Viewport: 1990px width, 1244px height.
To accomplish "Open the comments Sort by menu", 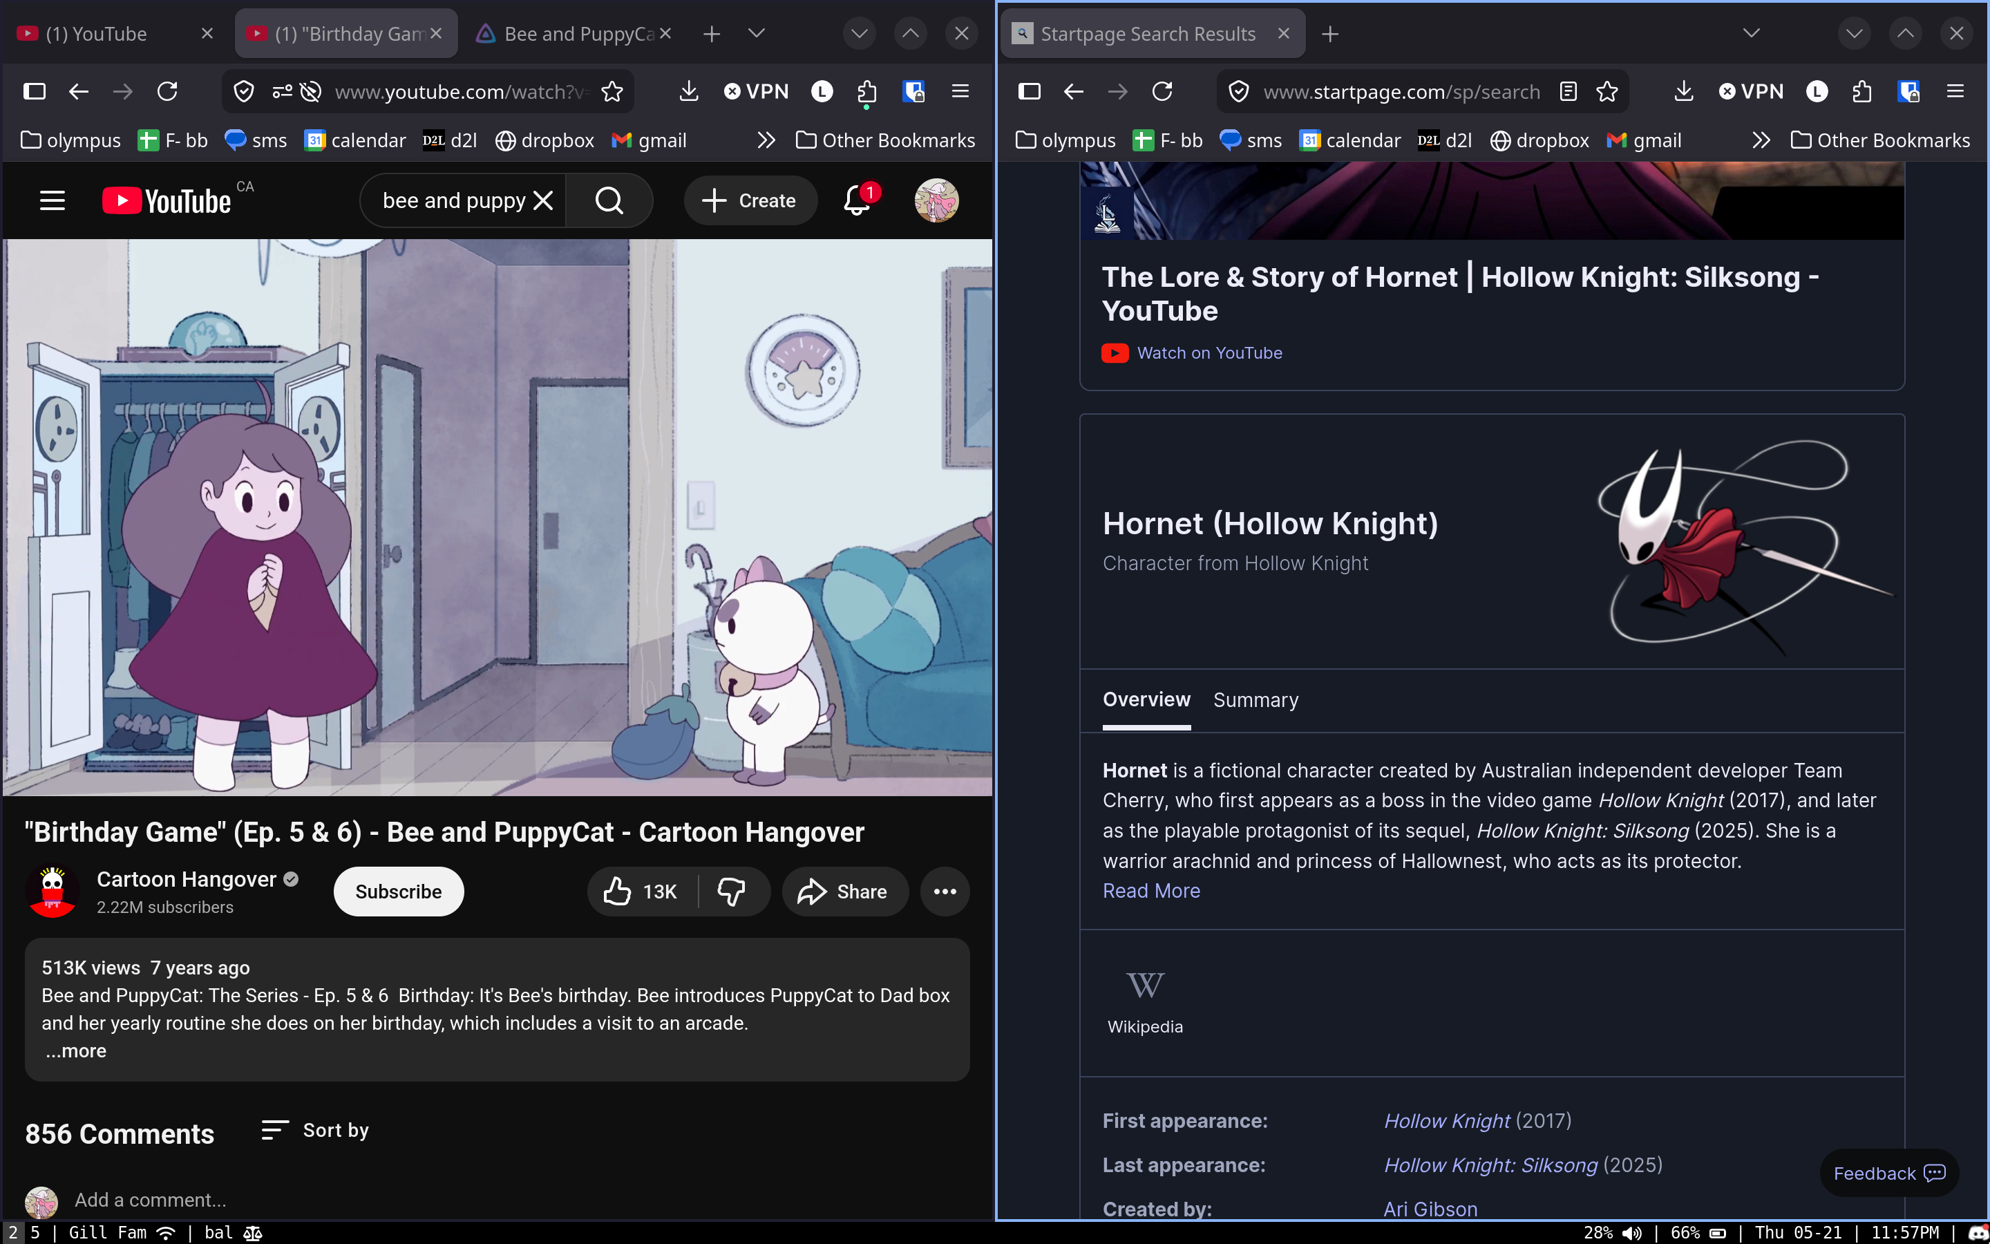I will [x=316, y=1131].
